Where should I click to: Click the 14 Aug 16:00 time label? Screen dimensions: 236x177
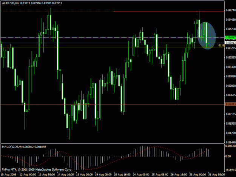point(65,175)
